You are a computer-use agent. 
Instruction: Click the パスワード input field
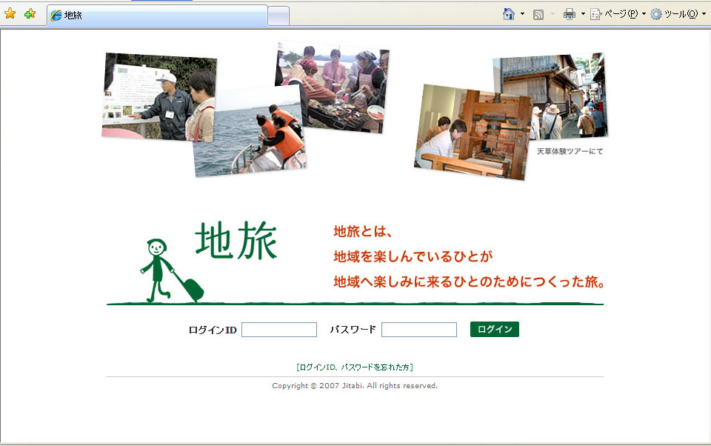click(419, 330)
